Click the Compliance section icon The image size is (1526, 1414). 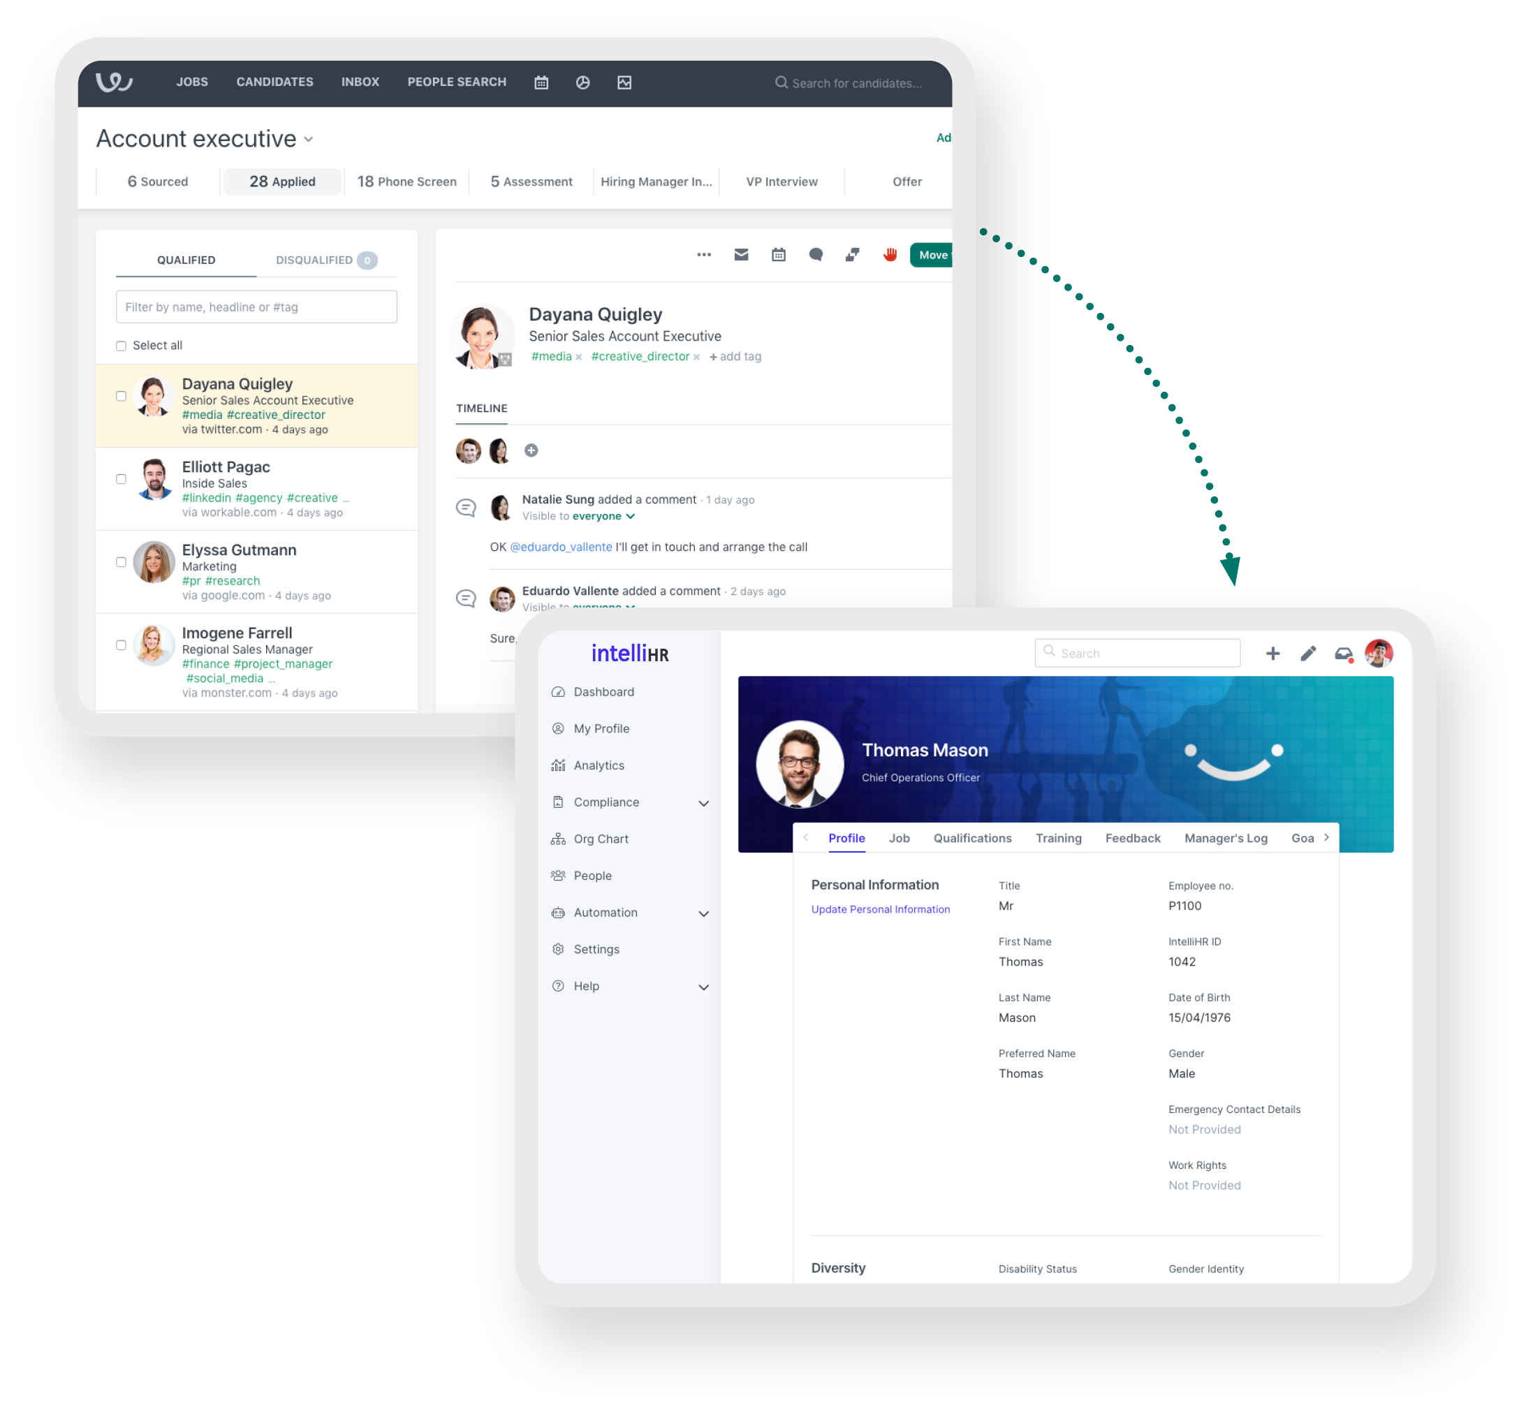click(558, 802)
